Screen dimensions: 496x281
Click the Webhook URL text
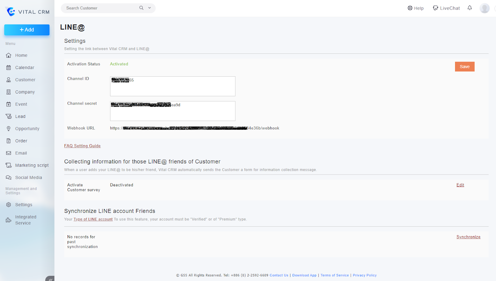point(195,128)
